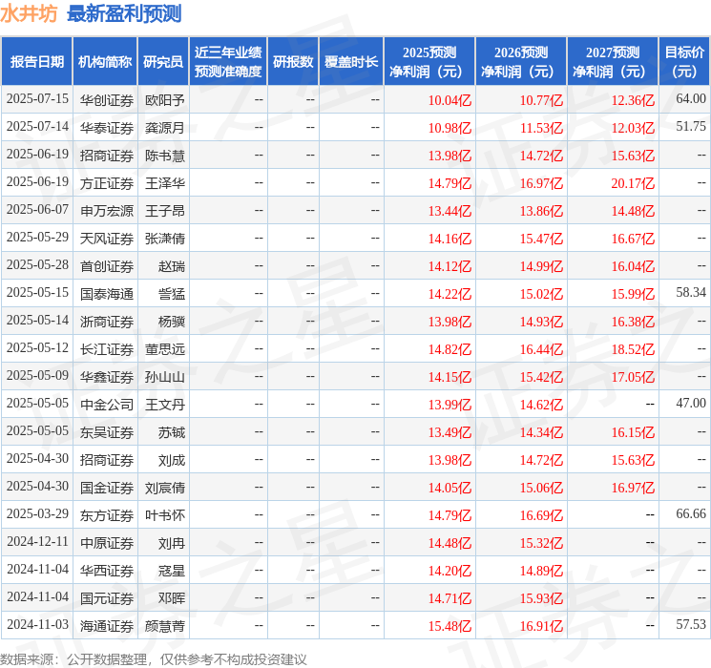Click researcher name 刘成
Viewport: 711px width, 668px height.
tap(172, 459)
